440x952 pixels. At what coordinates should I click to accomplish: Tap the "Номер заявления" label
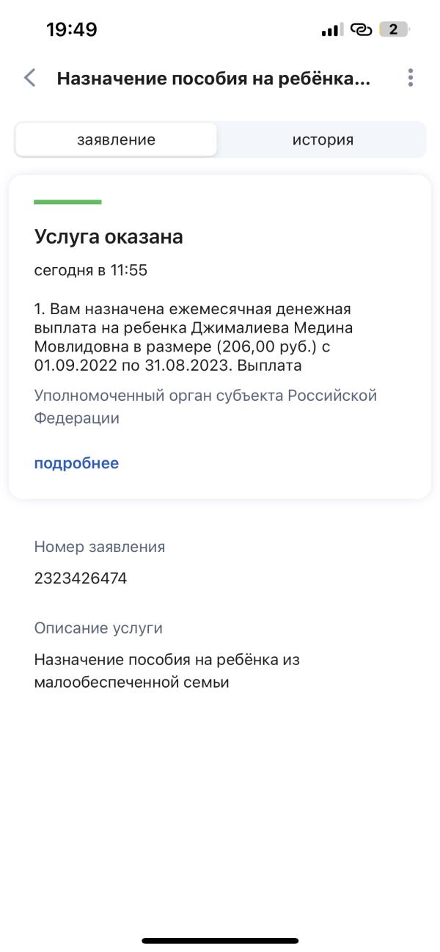tap(100, 547)
